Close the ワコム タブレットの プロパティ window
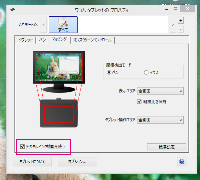 click(x=187, y=9)
